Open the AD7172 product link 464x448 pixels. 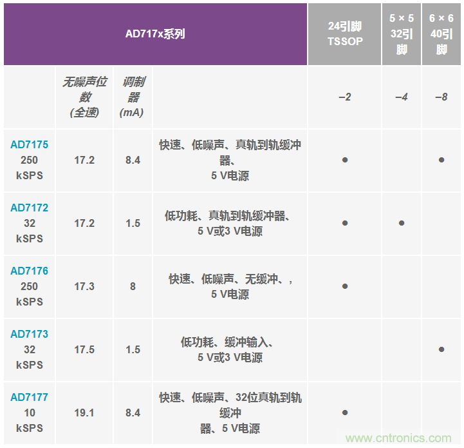[29, 208]
